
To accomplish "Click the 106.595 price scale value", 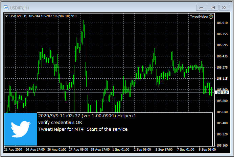I will [222, 45].
